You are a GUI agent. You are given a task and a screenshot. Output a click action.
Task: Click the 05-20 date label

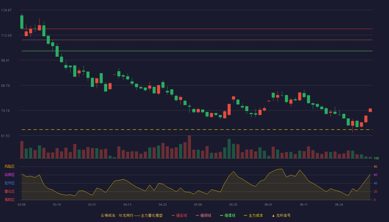(233, 205)
